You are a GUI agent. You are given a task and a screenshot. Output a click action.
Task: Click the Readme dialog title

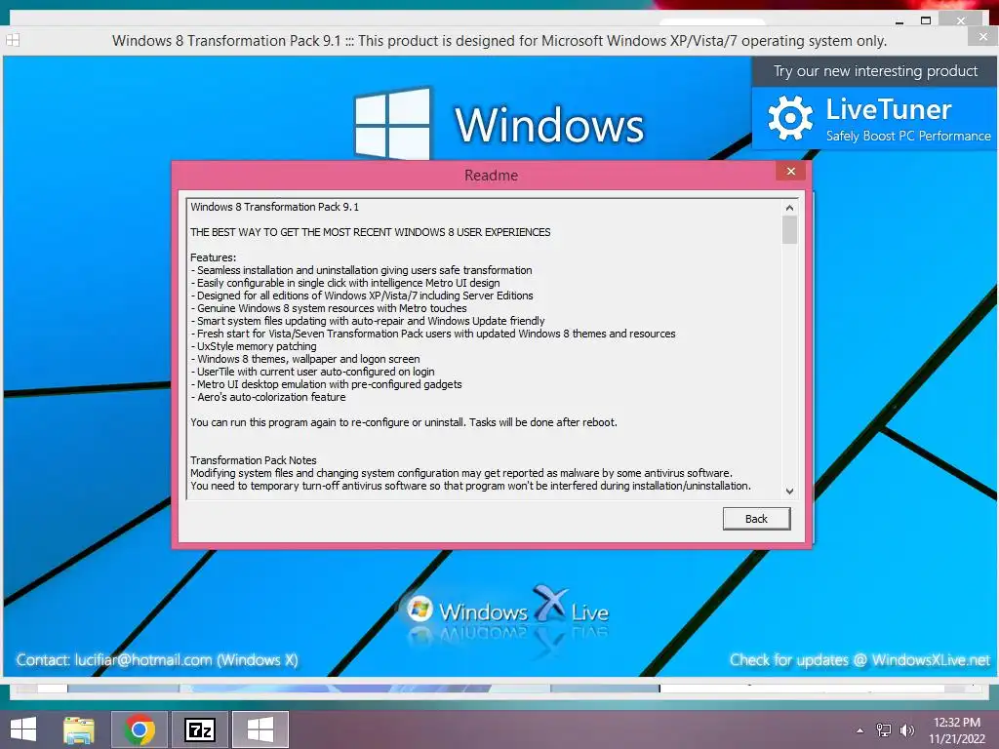[x=492, y=176]
